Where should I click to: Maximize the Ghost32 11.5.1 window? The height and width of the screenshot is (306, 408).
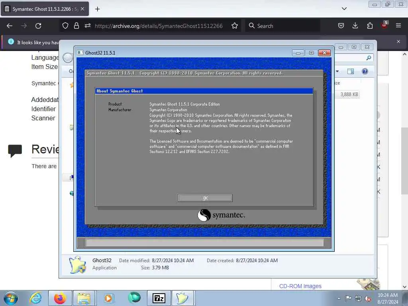tap(311, 53)
